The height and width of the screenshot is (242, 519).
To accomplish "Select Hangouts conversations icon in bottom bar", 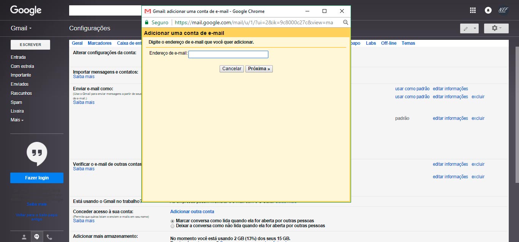I will click(37, 237).
